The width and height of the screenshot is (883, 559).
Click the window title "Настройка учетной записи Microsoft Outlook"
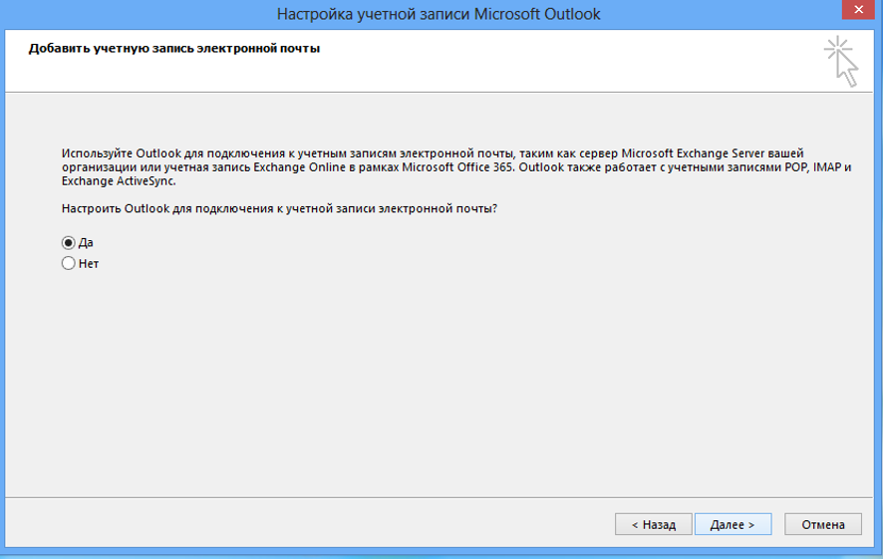pos(439,14)
